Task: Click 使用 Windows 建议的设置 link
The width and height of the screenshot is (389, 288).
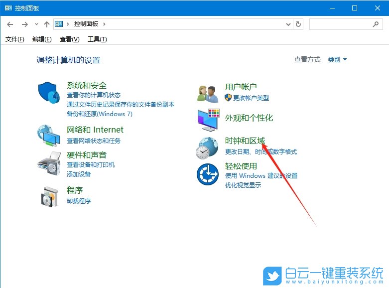Action: point(261,176)
